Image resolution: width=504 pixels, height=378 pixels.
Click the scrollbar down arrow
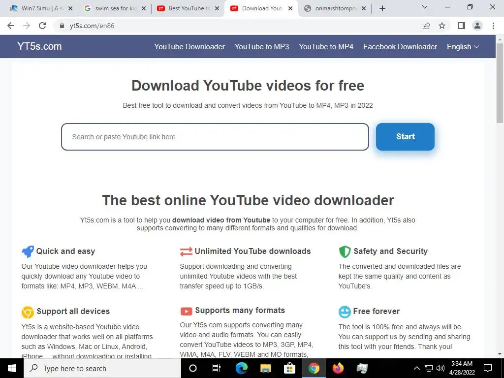(x=500, y=354)
